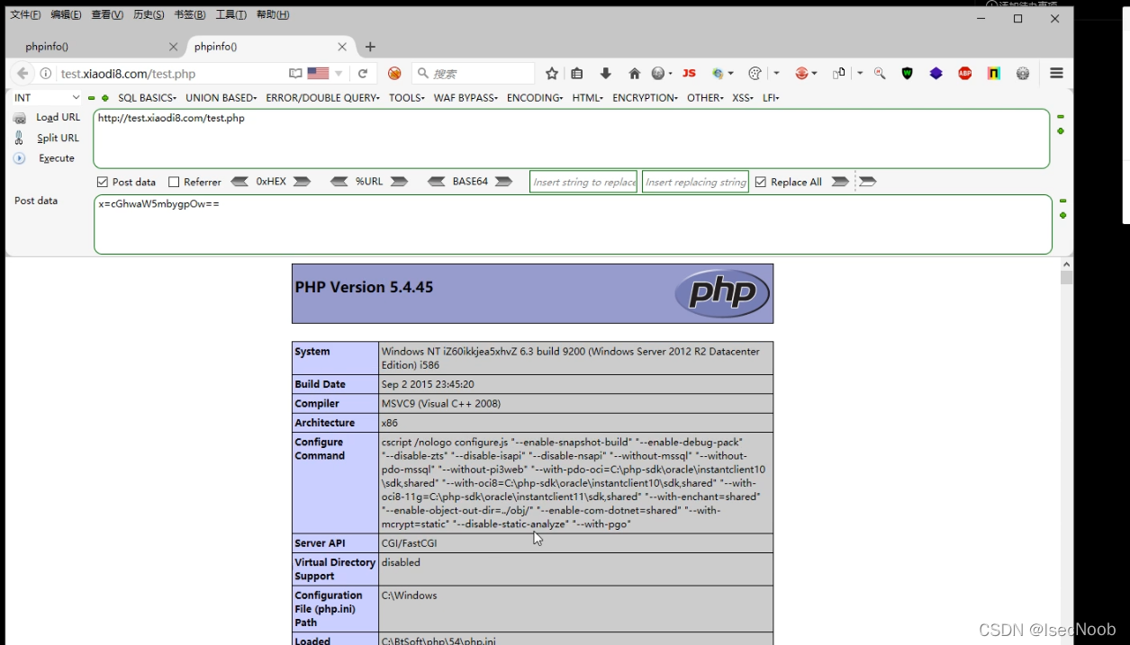The image size is (1130, 645).
Task: Click the right arrow after %URL
Action: (x=399, y=182)
